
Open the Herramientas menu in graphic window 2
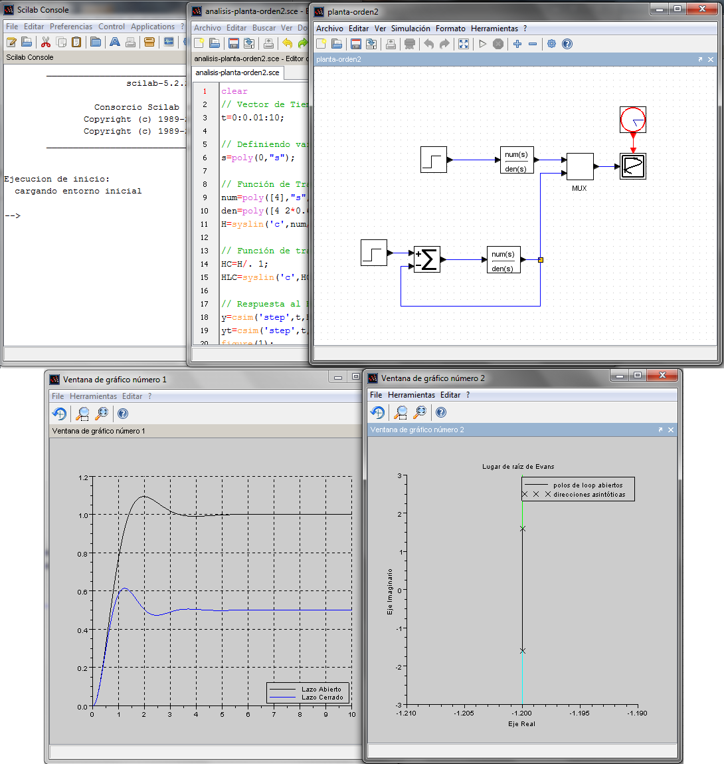pyautogui.click(x=411, y=395)
